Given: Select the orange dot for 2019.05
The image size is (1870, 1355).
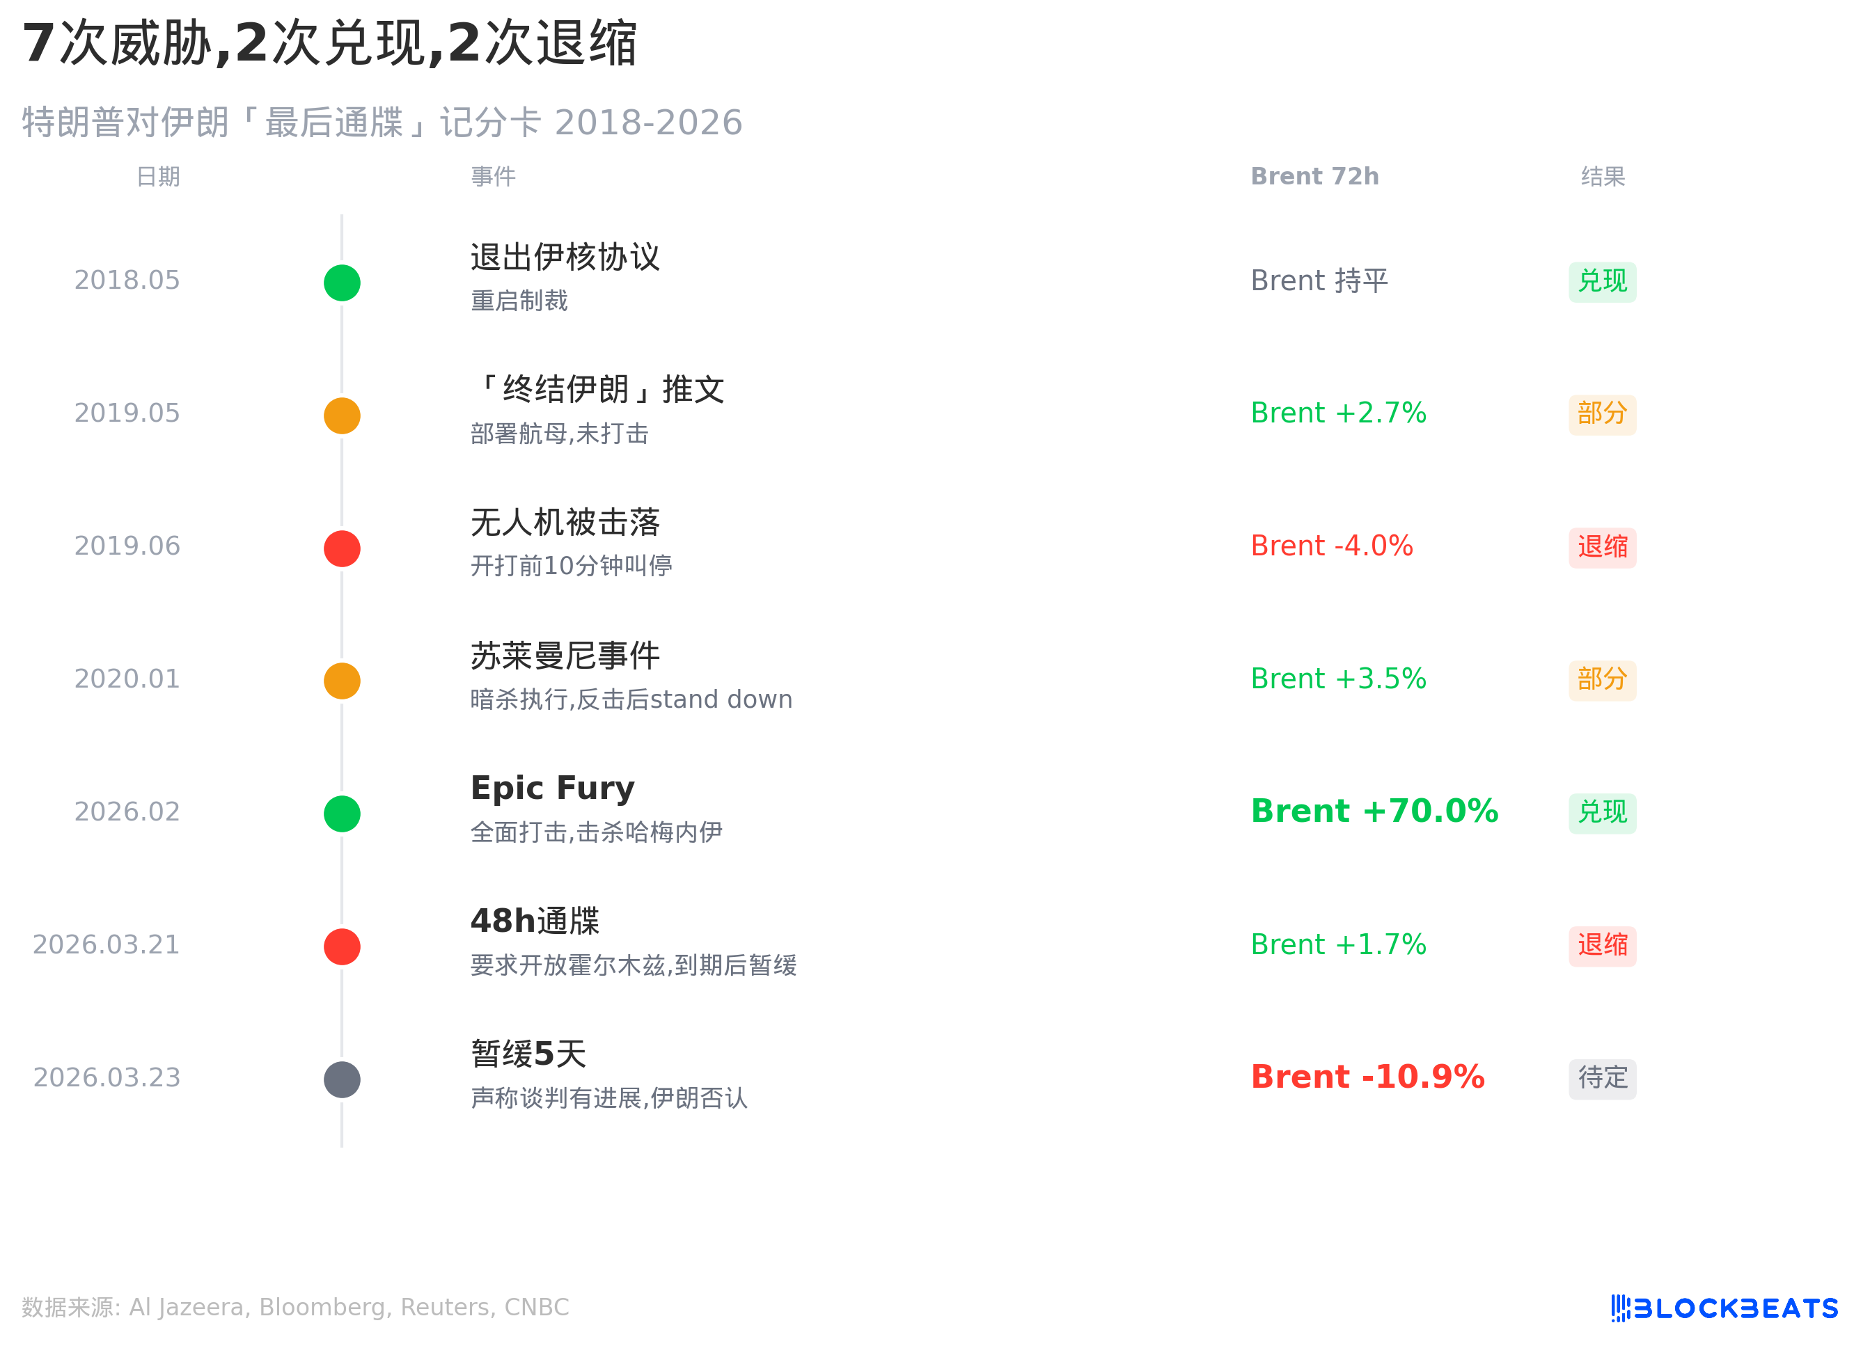Looking at the screenshot, I should [342, 415].
